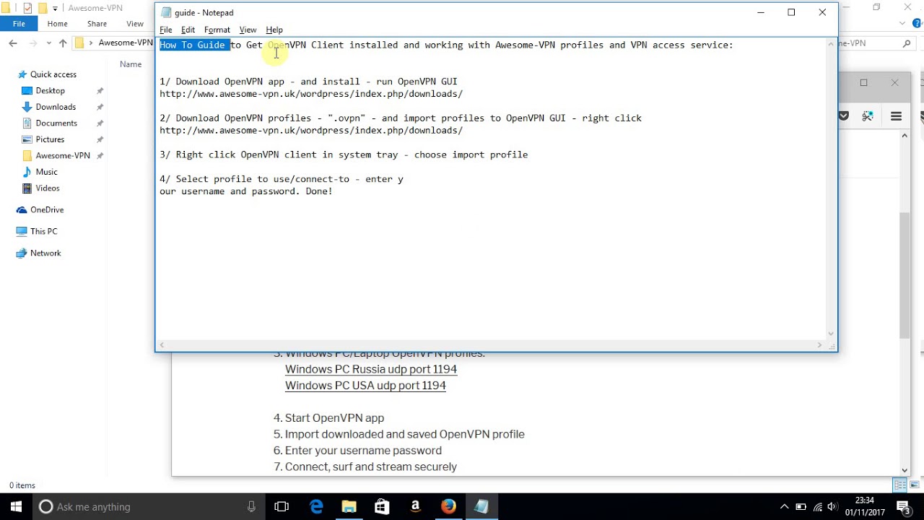Launch Microsoft Edge from the taskbar
The image size is (924, 520).
(316, 506)
